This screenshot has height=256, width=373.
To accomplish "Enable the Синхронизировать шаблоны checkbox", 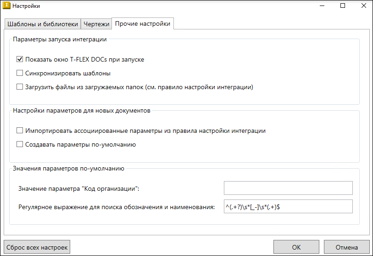I will coord(20,73).
